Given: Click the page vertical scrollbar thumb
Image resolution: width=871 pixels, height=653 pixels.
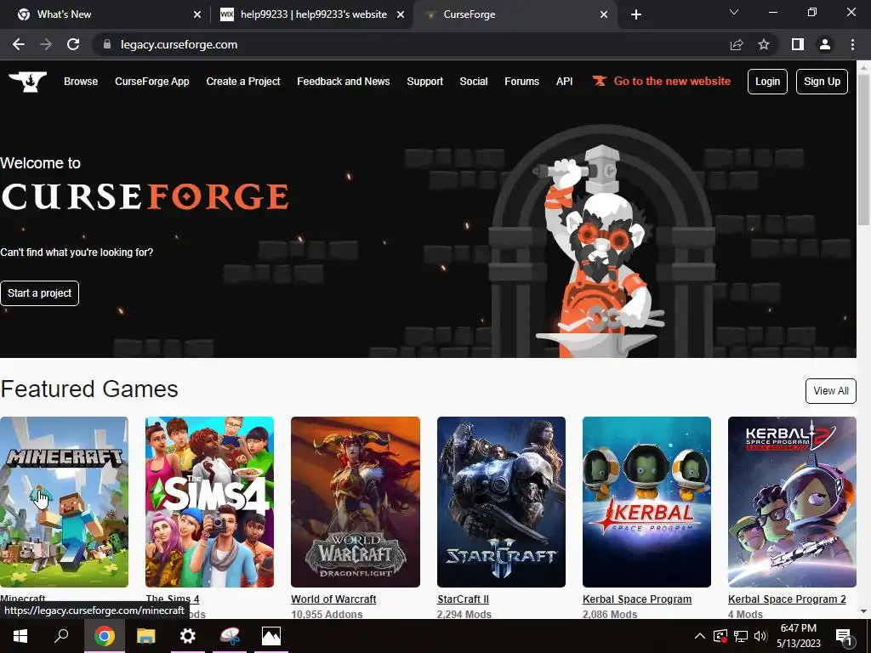Looking at the screenshot, I should point(863,150).
